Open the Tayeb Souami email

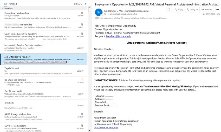(44, 71)
